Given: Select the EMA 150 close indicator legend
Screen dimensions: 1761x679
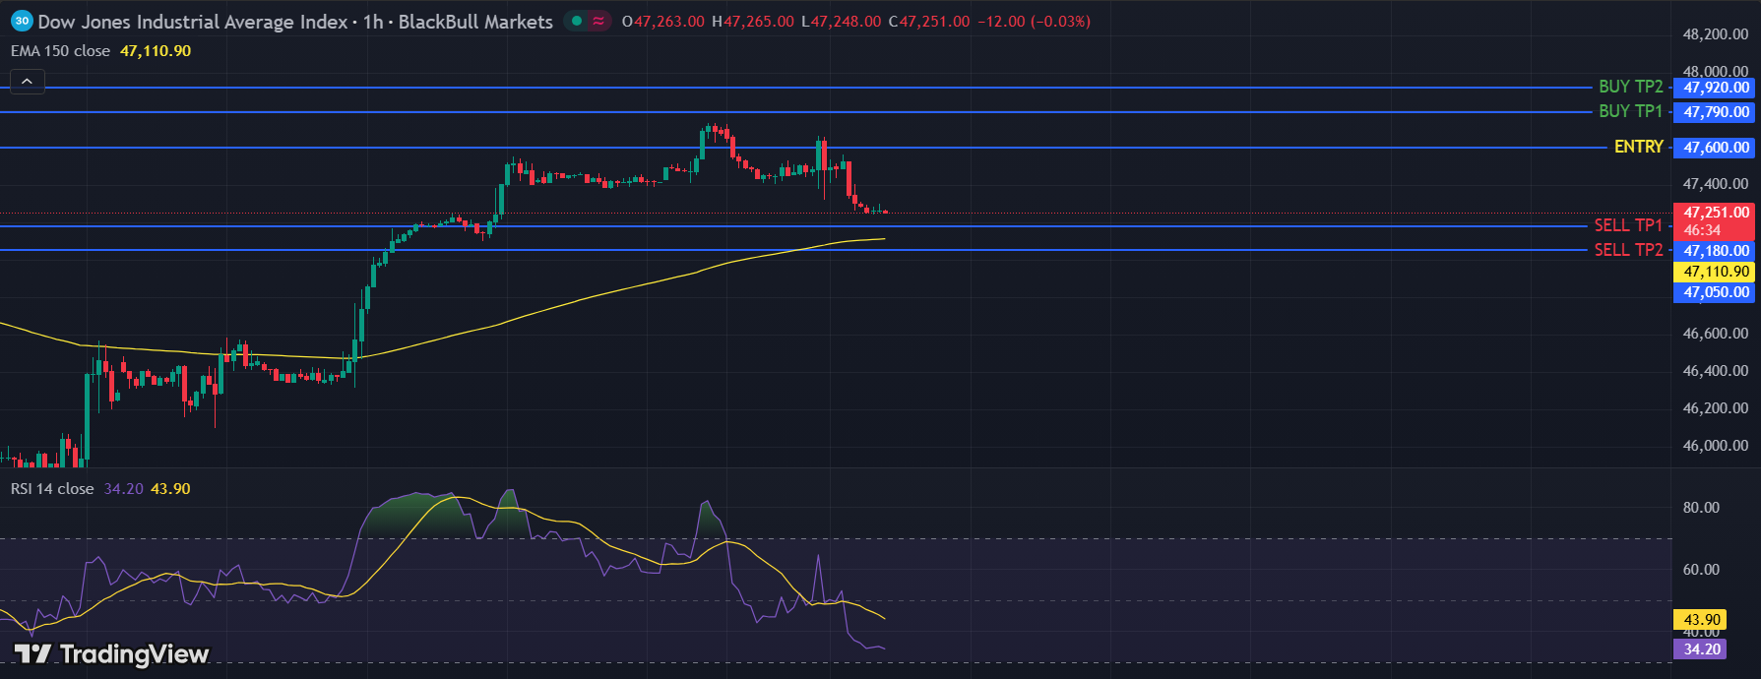Looking at the screenshot, I should pos(61,51).
